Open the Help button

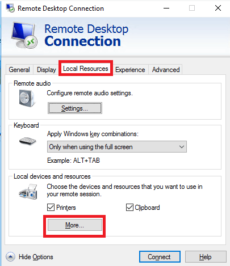coord(206,257)
